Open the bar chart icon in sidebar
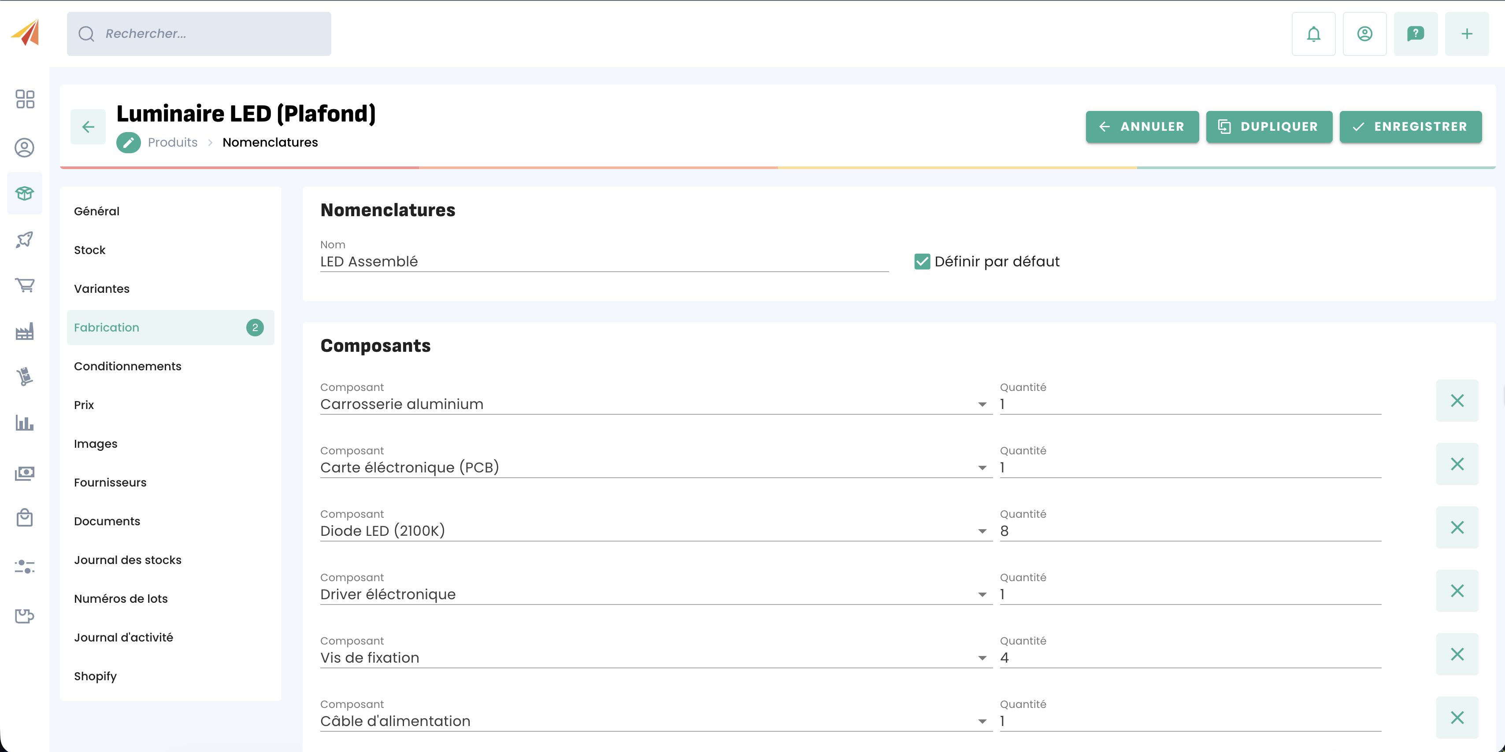 [25, 423]
